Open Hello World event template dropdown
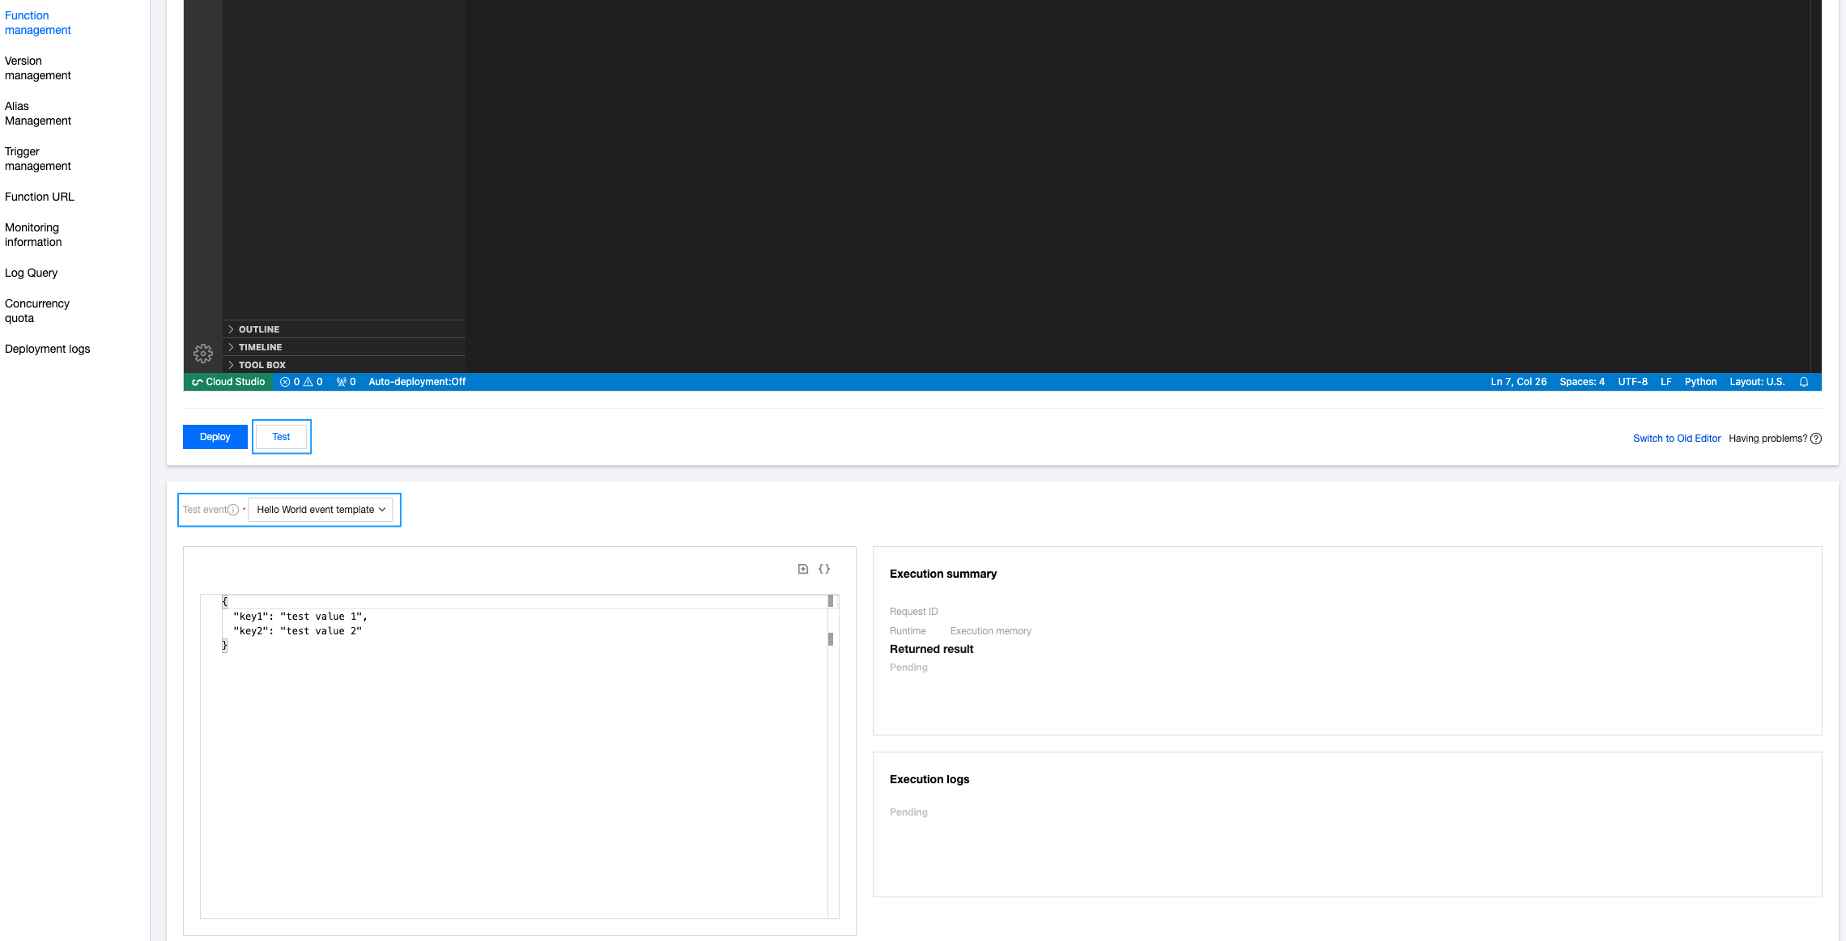 tap(321, 510)
